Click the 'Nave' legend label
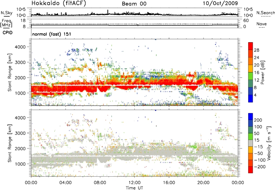This screenshot has height=190, width=275. coord(261,24)
